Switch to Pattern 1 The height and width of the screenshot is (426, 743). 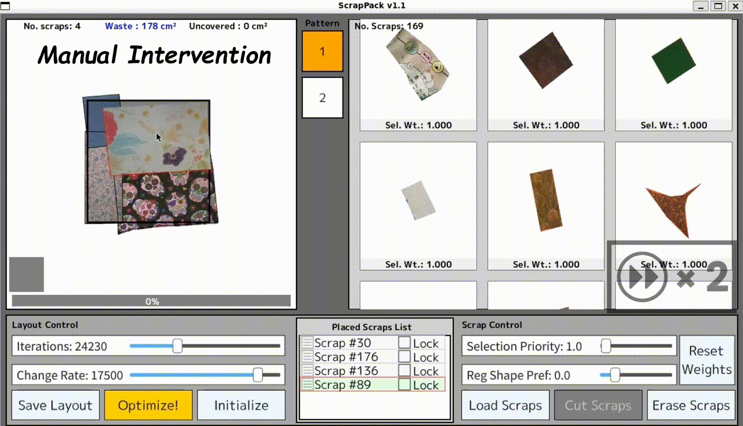click(x=322, y=51)
